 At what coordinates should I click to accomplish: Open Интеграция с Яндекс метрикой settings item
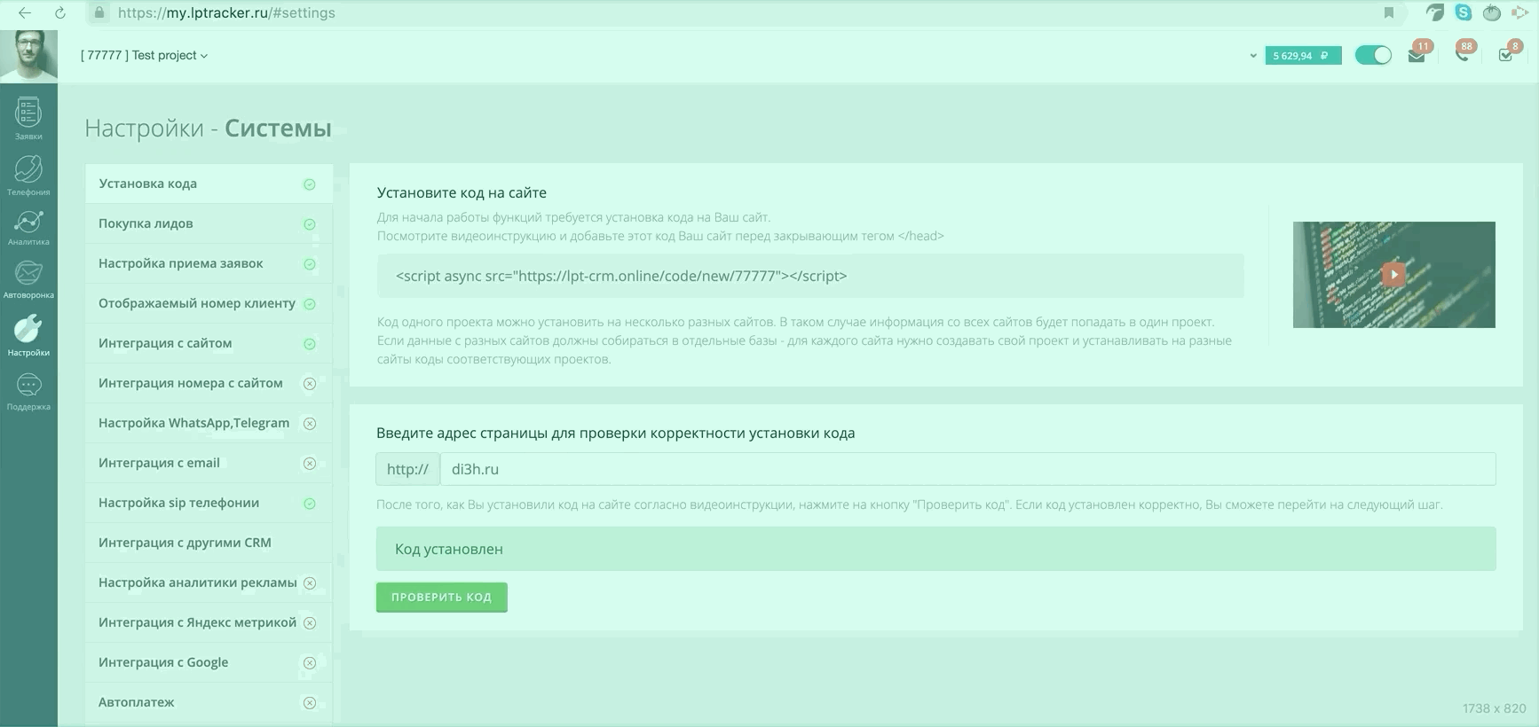point(209,622)
